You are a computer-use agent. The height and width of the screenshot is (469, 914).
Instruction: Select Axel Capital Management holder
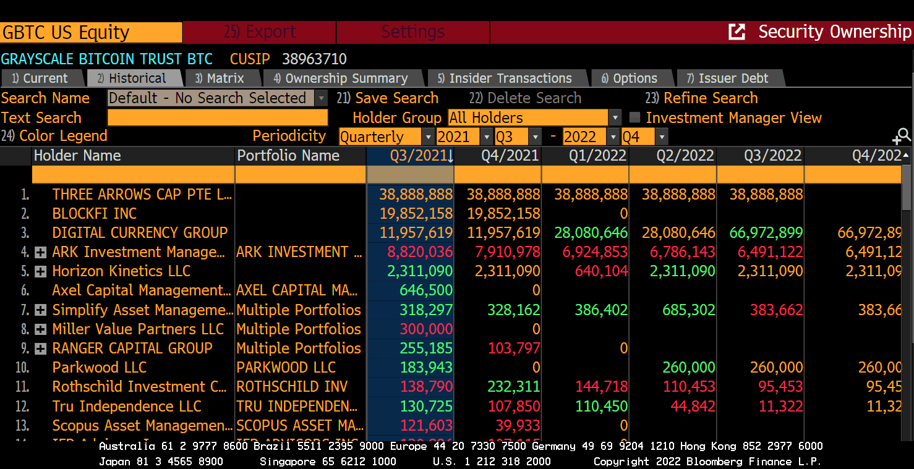(x=142, y=290)
